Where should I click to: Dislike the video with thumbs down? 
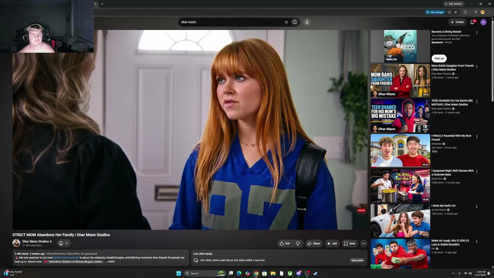tap(298, 244)
